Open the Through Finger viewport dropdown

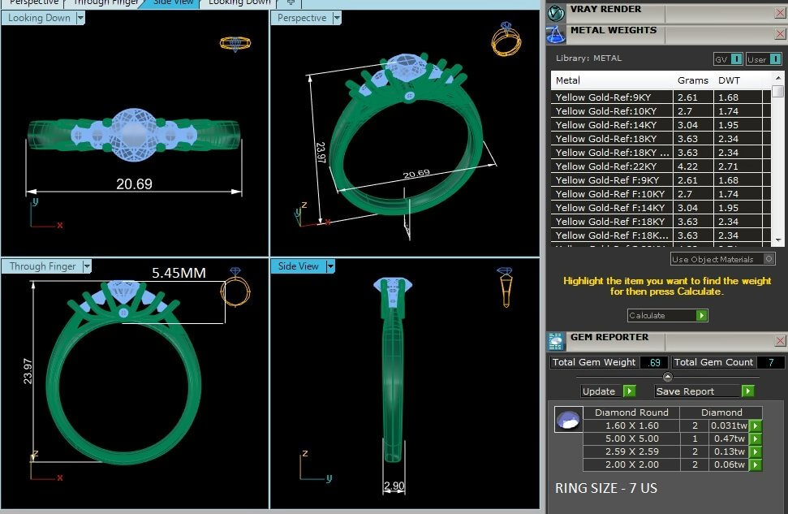tap(86, 266)
